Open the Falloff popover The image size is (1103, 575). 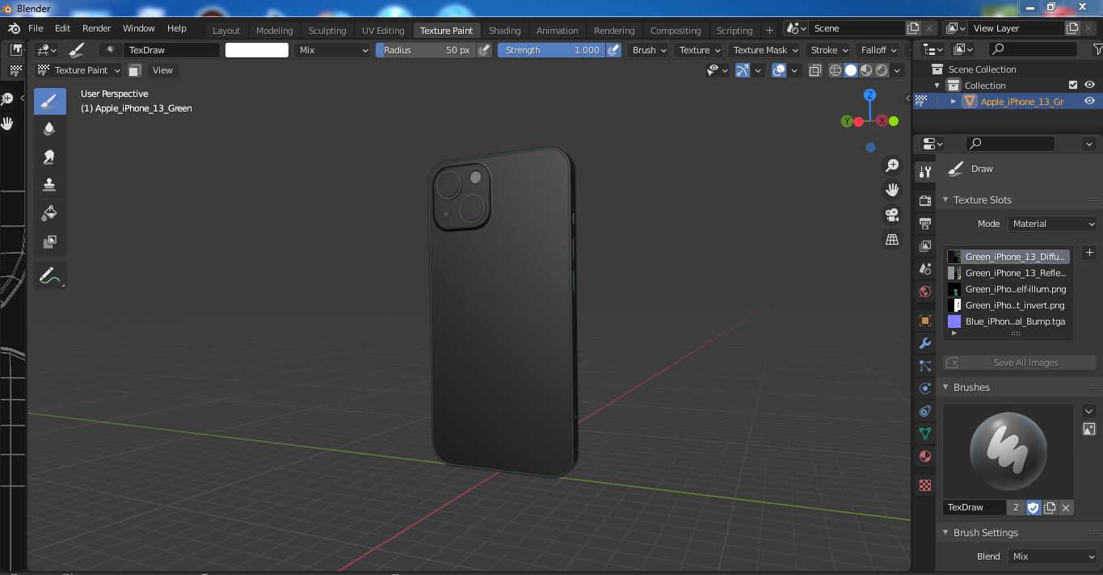[x=878, y=50]
